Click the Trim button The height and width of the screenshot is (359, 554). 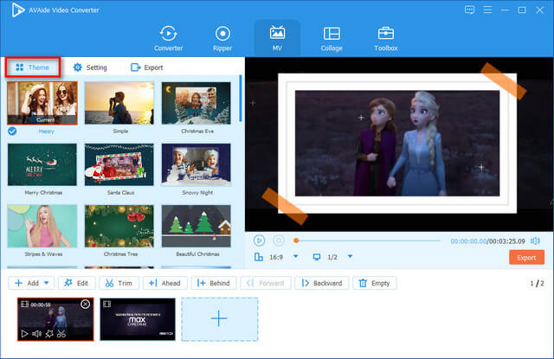click(x=119, y=283)
